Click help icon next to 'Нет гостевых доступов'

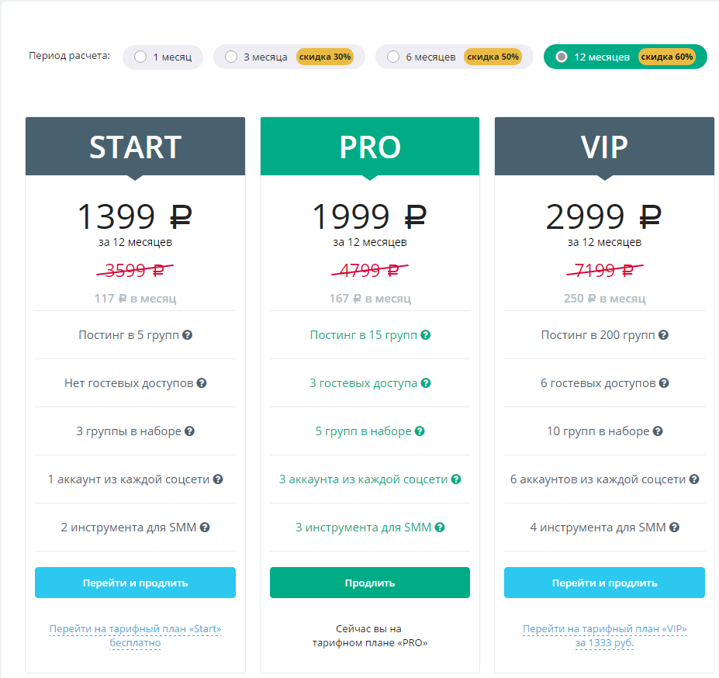click(x=202, y=383)
